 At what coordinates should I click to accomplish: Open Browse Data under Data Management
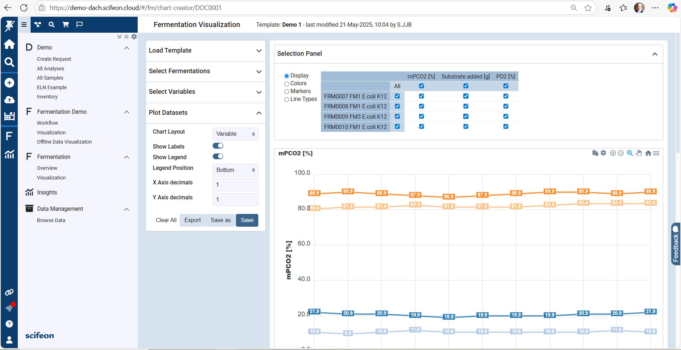tap(51, 220)
